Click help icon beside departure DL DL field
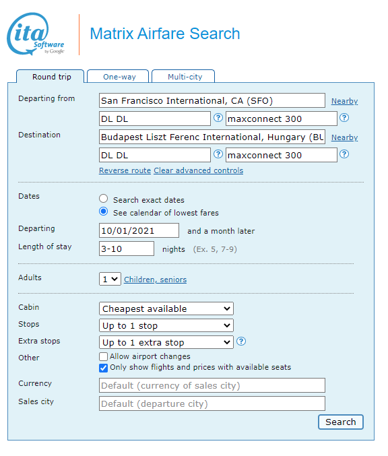The height and width of the screenshot is (456, 388). pos(218,118)
